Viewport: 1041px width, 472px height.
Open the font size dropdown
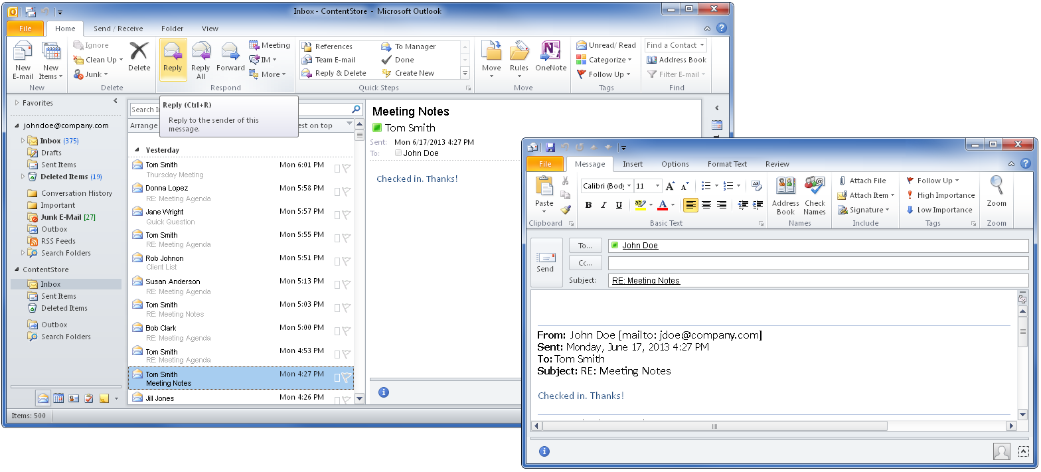click(x=657, y=187)
